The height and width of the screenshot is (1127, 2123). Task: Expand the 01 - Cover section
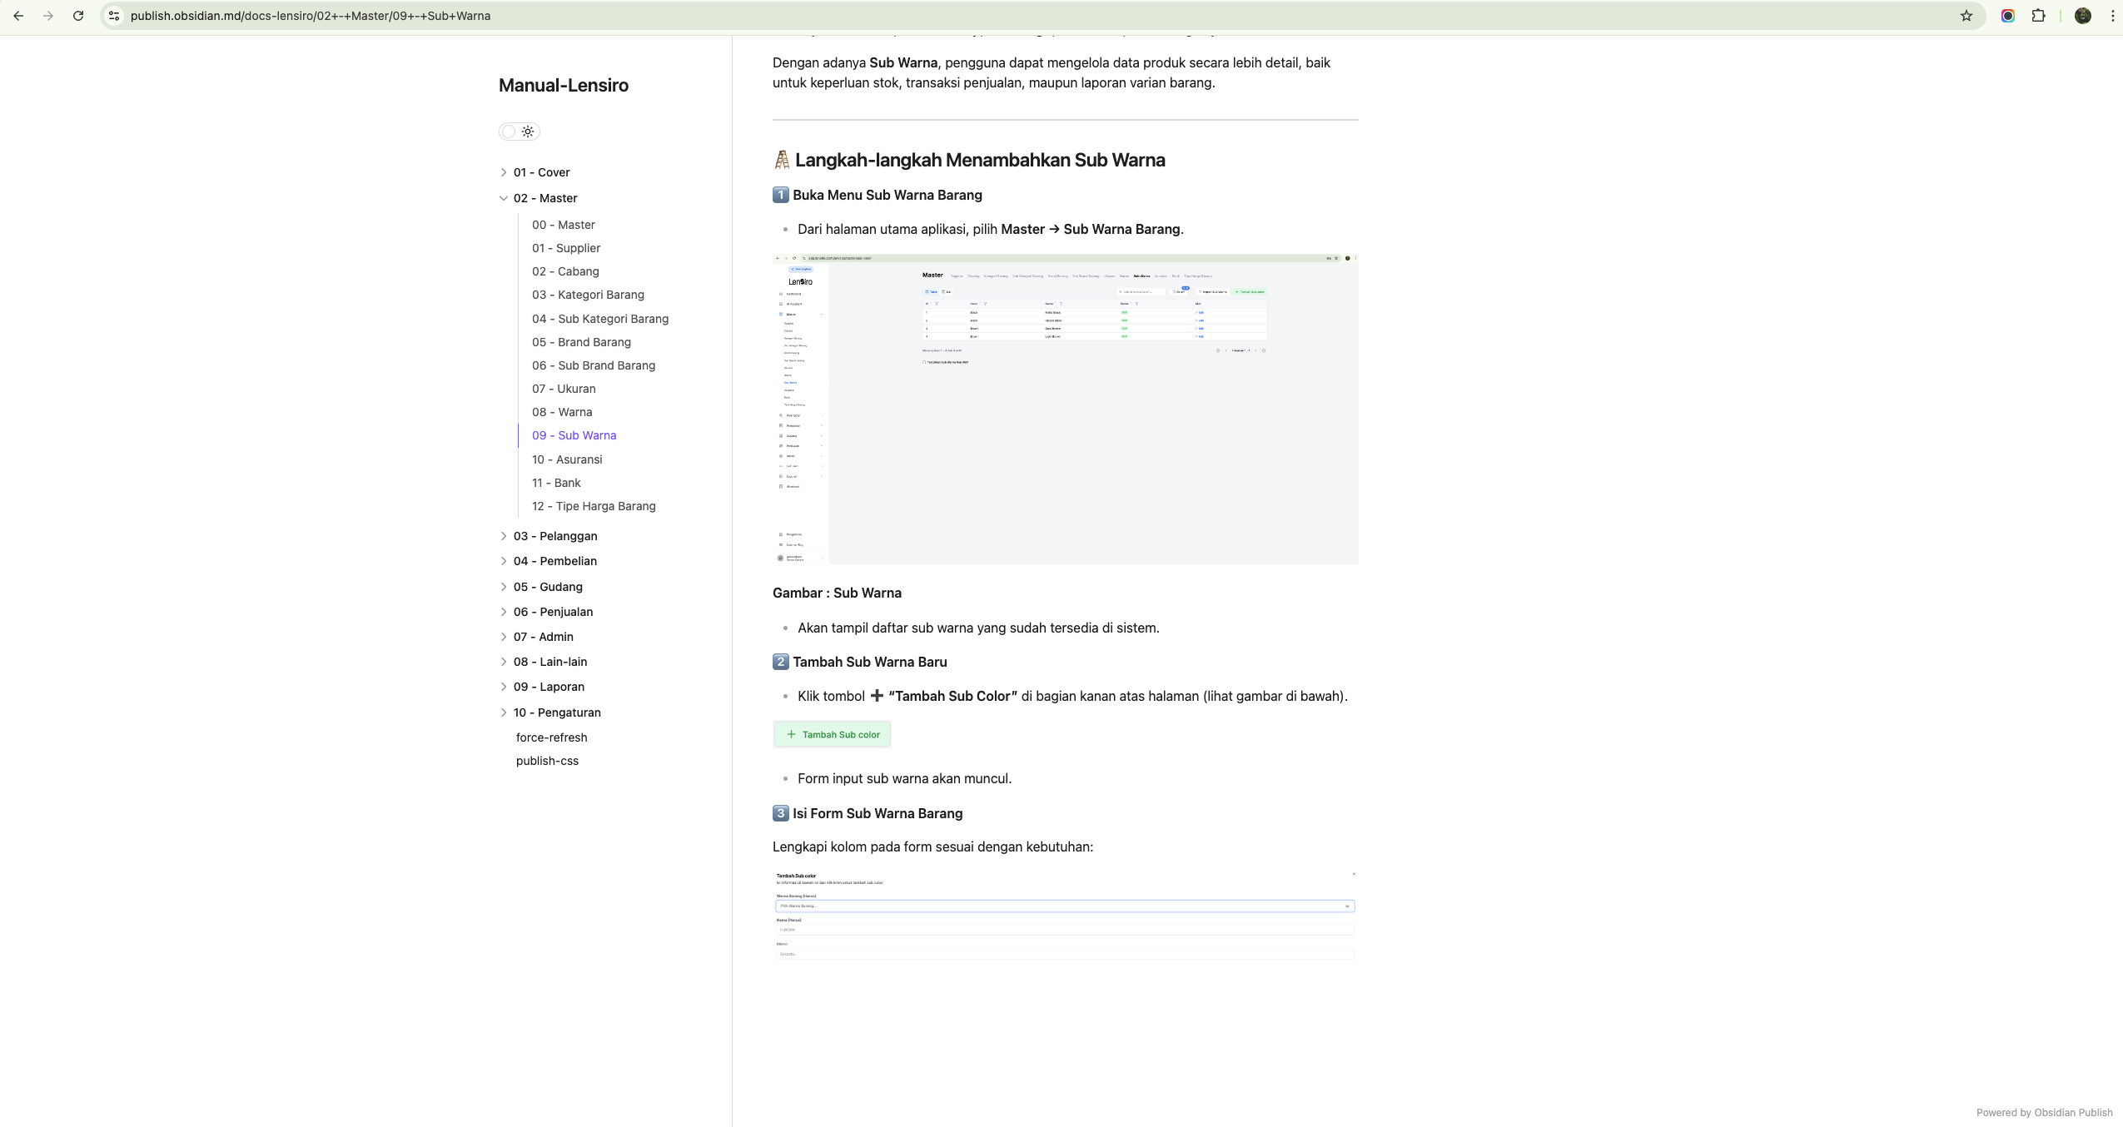point(504,172)
